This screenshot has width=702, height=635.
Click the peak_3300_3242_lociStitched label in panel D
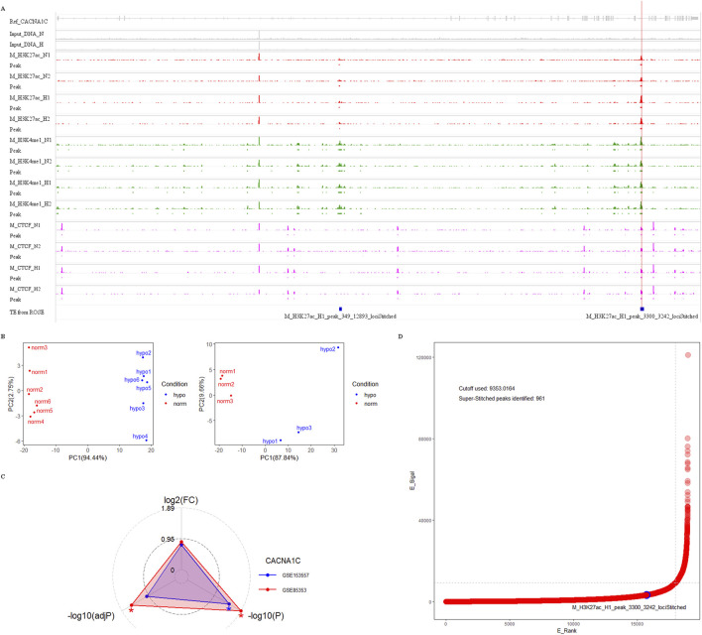629,607
